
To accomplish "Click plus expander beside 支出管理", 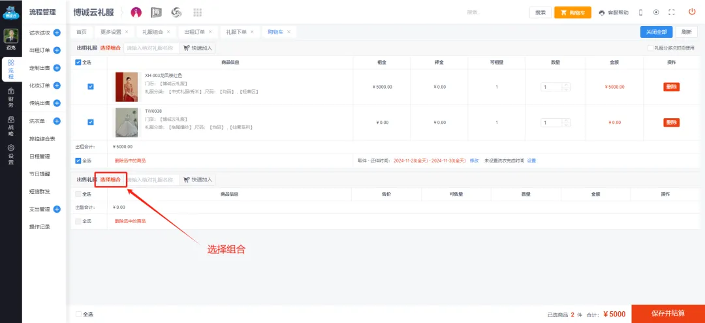I will tap(57, 209).
